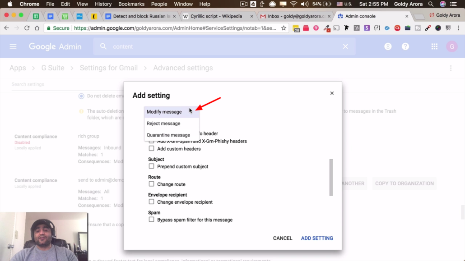Enable the Change route checkbox
The height and width of the screenshot is (261, 465).
coord(151,184)
